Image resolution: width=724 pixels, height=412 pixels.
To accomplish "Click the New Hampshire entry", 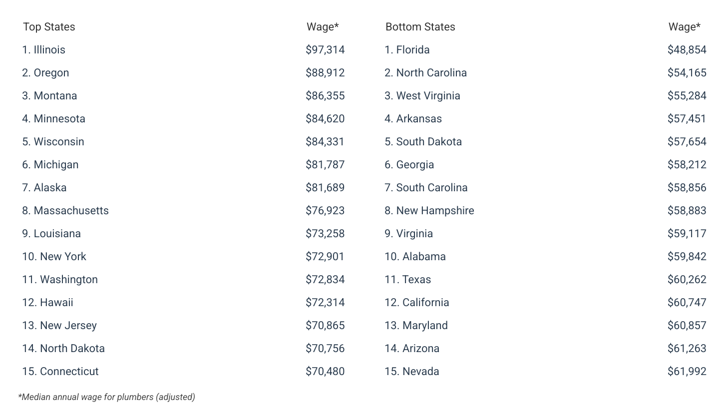I will coord(429,211).
